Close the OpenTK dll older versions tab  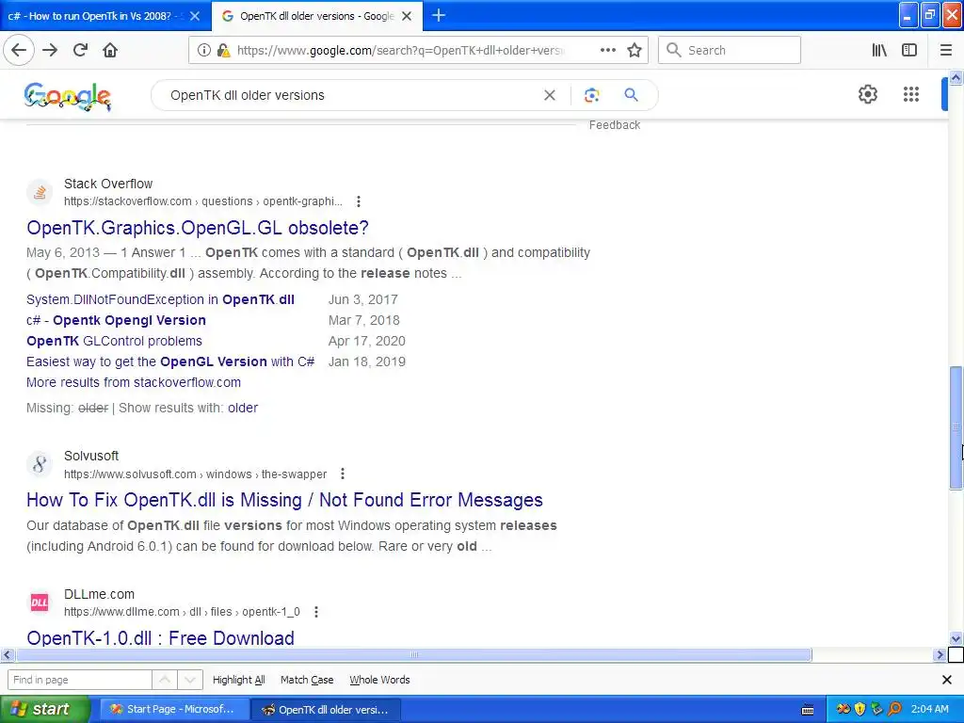(x=407, y=16)
